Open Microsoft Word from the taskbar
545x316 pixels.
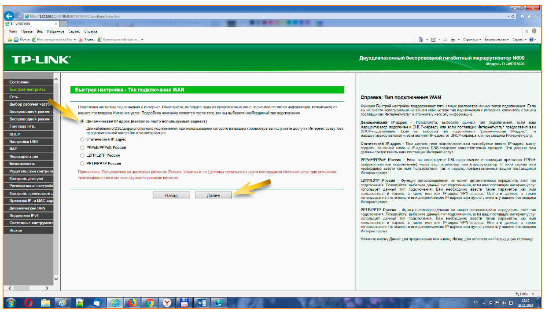tap(202, 303)
